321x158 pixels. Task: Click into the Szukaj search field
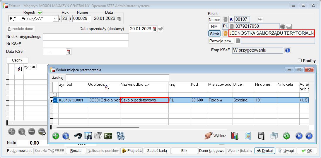click(117, 78)
